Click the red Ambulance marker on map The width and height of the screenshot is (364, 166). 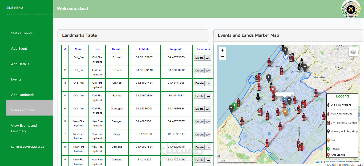pos(273,90)
